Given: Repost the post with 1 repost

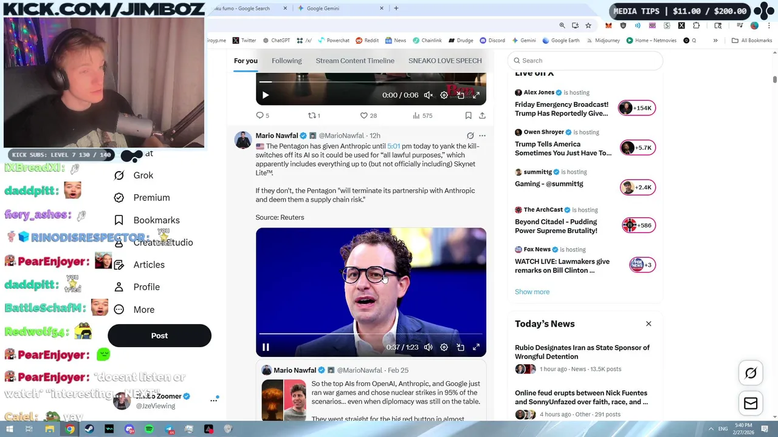Looking at the screenshot, I should (314, 115).
